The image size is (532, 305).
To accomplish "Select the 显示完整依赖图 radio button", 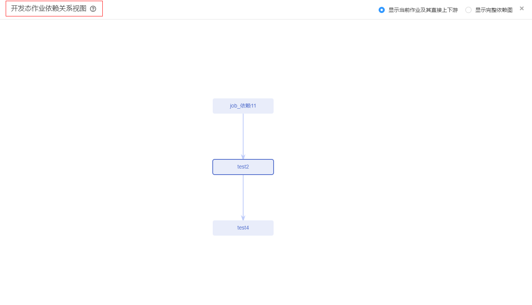I will [468, 10].
